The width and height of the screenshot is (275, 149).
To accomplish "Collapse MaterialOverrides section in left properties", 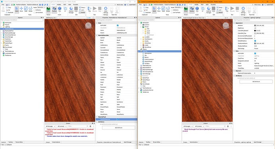I will point(97,35).
